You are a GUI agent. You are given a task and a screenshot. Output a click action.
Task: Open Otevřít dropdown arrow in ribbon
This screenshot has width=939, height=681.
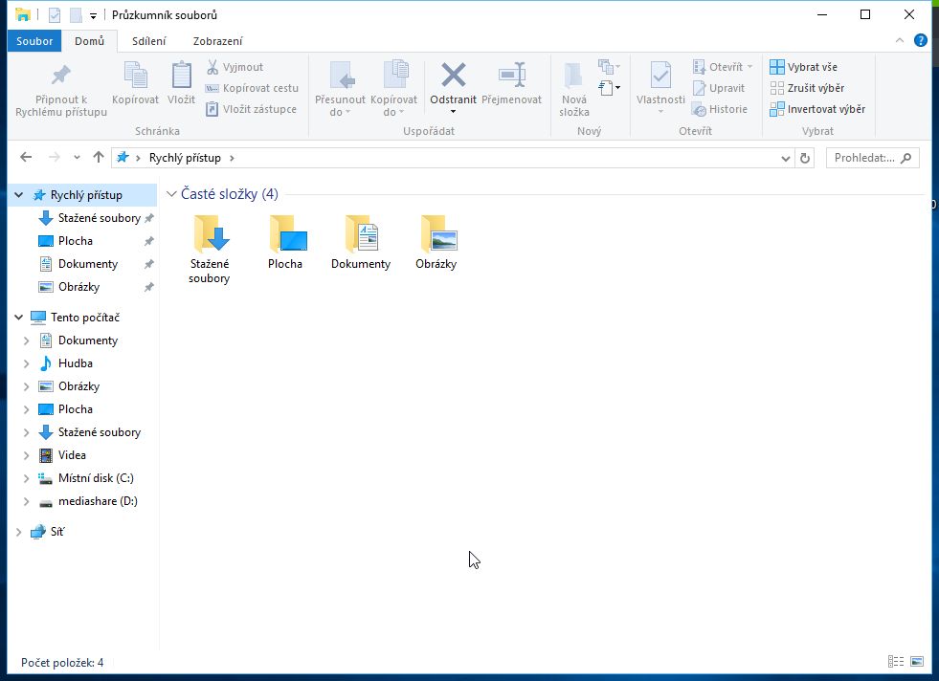[749, 67]
